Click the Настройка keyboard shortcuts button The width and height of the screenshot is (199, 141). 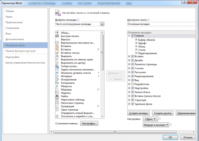pyautogui.click(x=89, y=123)
